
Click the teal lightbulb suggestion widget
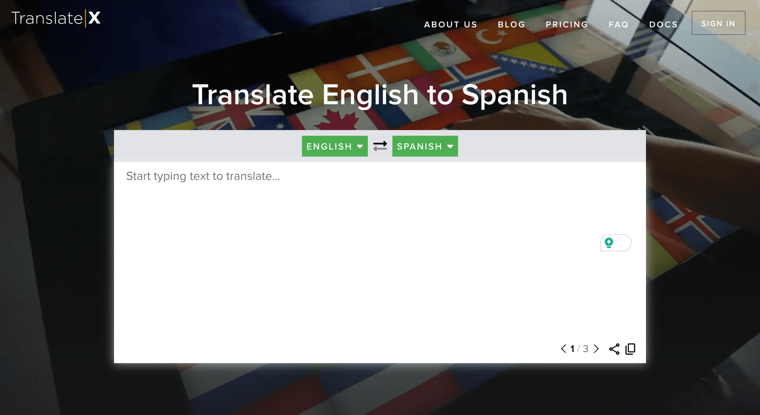[616, 243]
